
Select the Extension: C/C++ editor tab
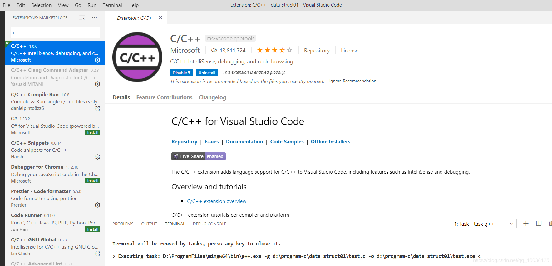[x=136, y=18]
